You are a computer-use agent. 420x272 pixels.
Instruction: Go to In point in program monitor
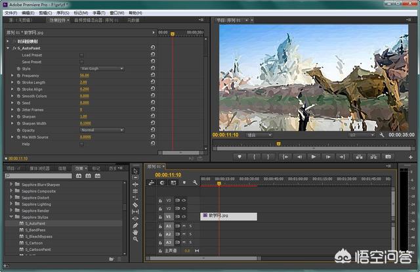pyautogui.click(x=285, y=157)
